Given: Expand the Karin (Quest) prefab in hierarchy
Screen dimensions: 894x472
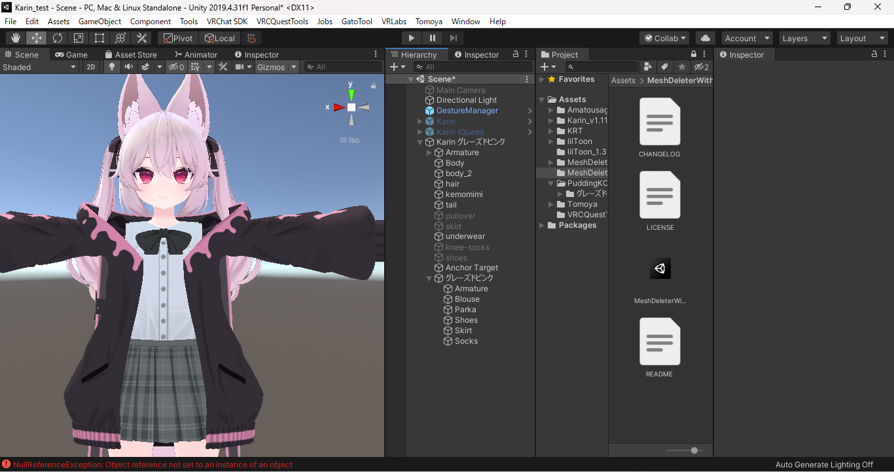Looking at the screenshot, I should (420, 132).
